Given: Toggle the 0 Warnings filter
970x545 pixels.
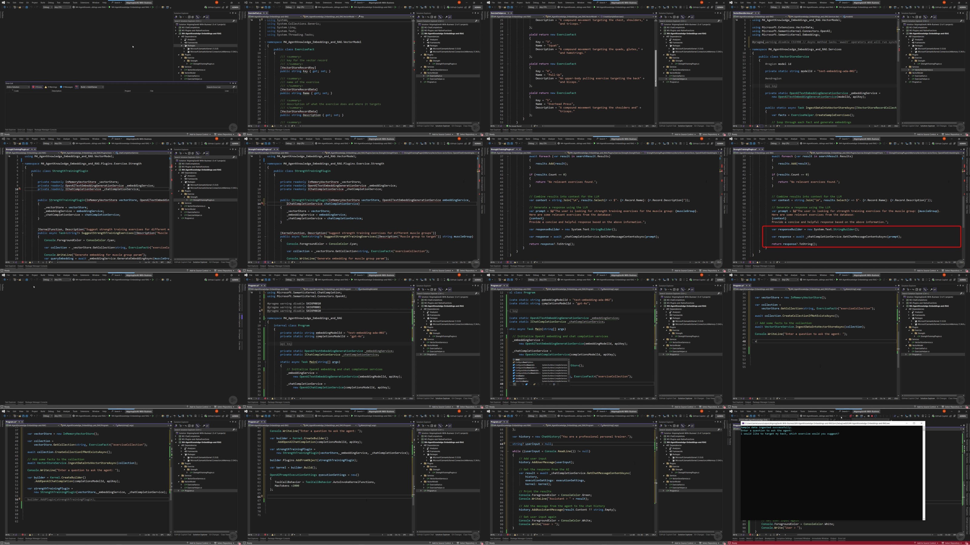Looking at the screenshot, I should click(51, 87).
